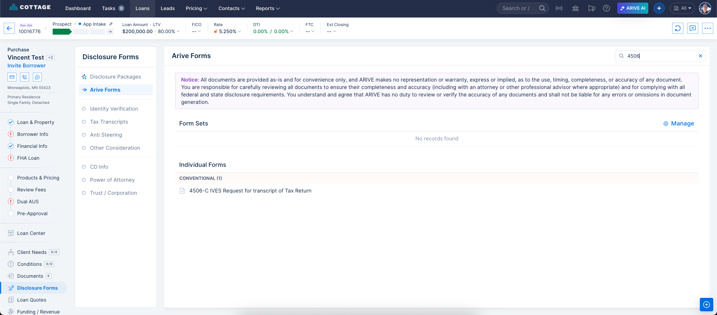Click the pencil edit icon next to App Intake
Screen dimensions: 717x315
[111, 24]
